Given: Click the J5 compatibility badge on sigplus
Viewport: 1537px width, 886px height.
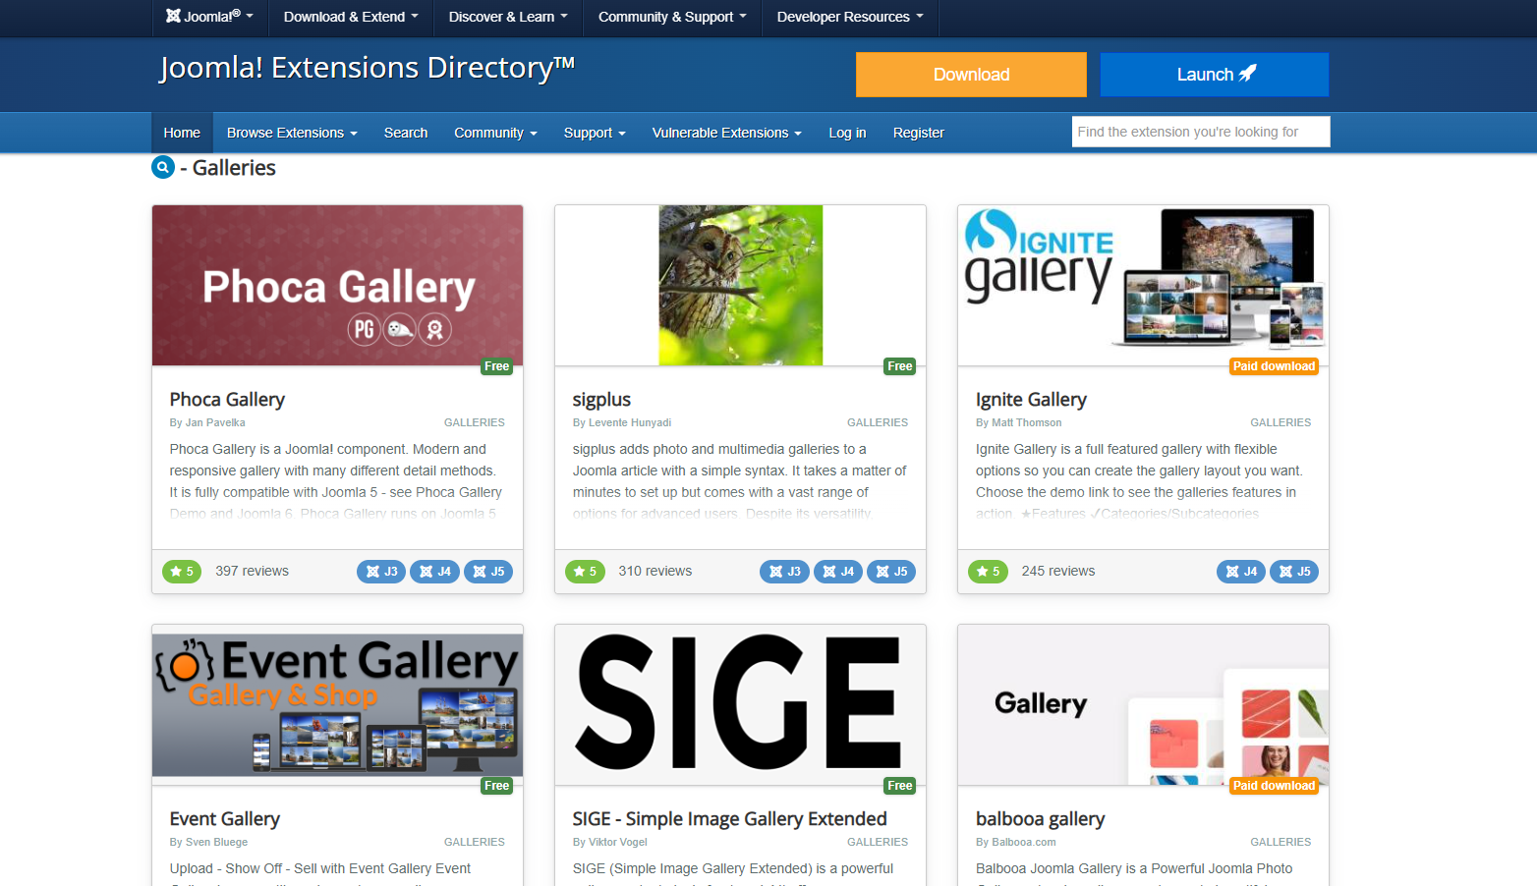Looking at the screenshot, I should 891,572.
